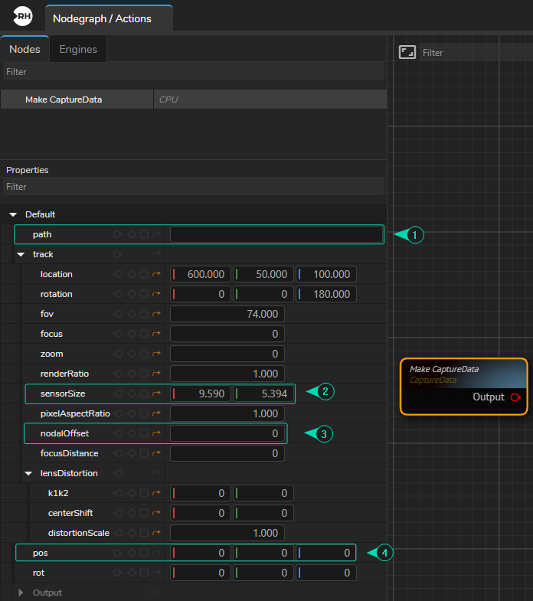This screenshot has height=601, width=533.
Task: Click the orange arrow icon for sensorSize
Action: (x=157, y=394)
